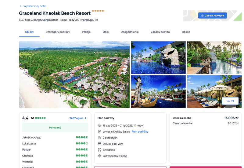Click the Jakość noclegu label

tap(32, 138)
